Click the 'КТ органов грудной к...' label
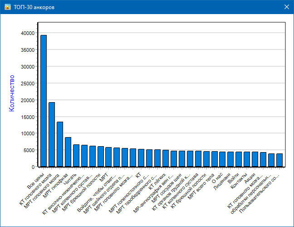This screenshot has width=294, height=227. [171, 192]
